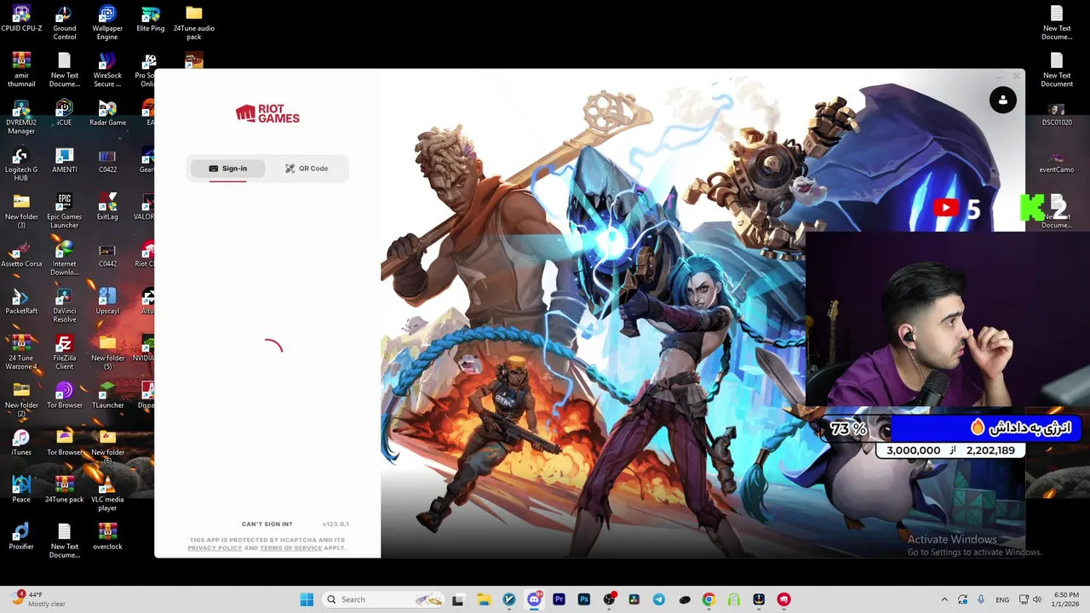Select amir thumnail archive on desktop
1090x613 pixels.
[21, 70]
